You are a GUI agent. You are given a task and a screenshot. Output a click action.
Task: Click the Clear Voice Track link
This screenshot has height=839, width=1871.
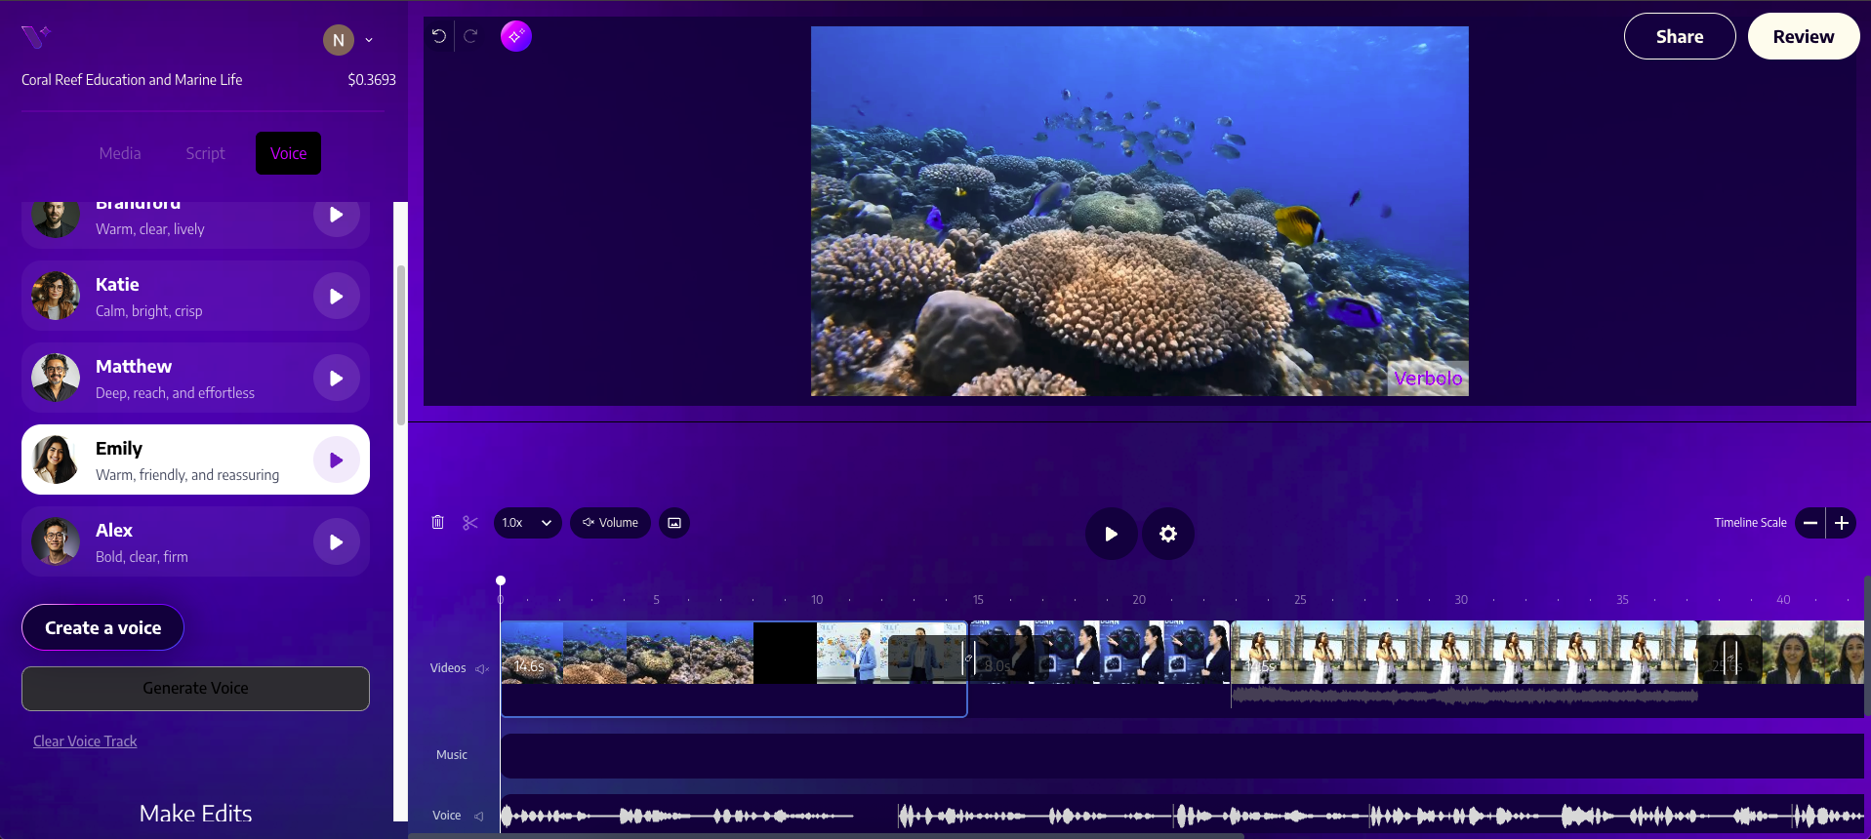(85, 741)
